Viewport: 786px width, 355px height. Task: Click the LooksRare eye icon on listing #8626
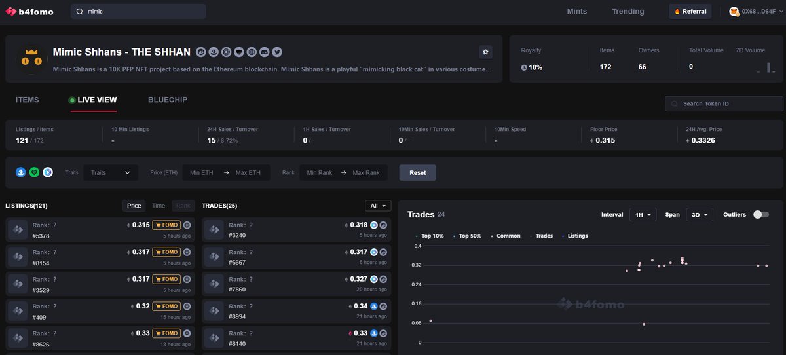[x=187, y=333]
